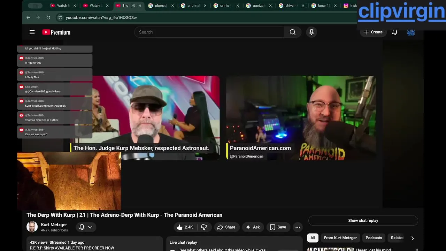This screenshot has width=446, height=251.
Task: Switch to the 'plumed' Google tab
Action: click(160, 6)
